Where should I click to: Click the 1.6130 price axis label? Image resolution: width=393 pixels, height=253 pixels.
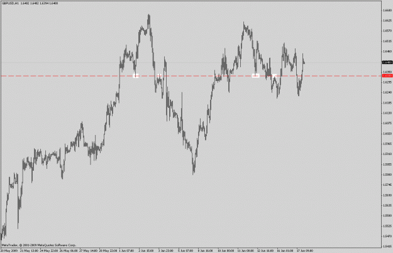point(387,113)
